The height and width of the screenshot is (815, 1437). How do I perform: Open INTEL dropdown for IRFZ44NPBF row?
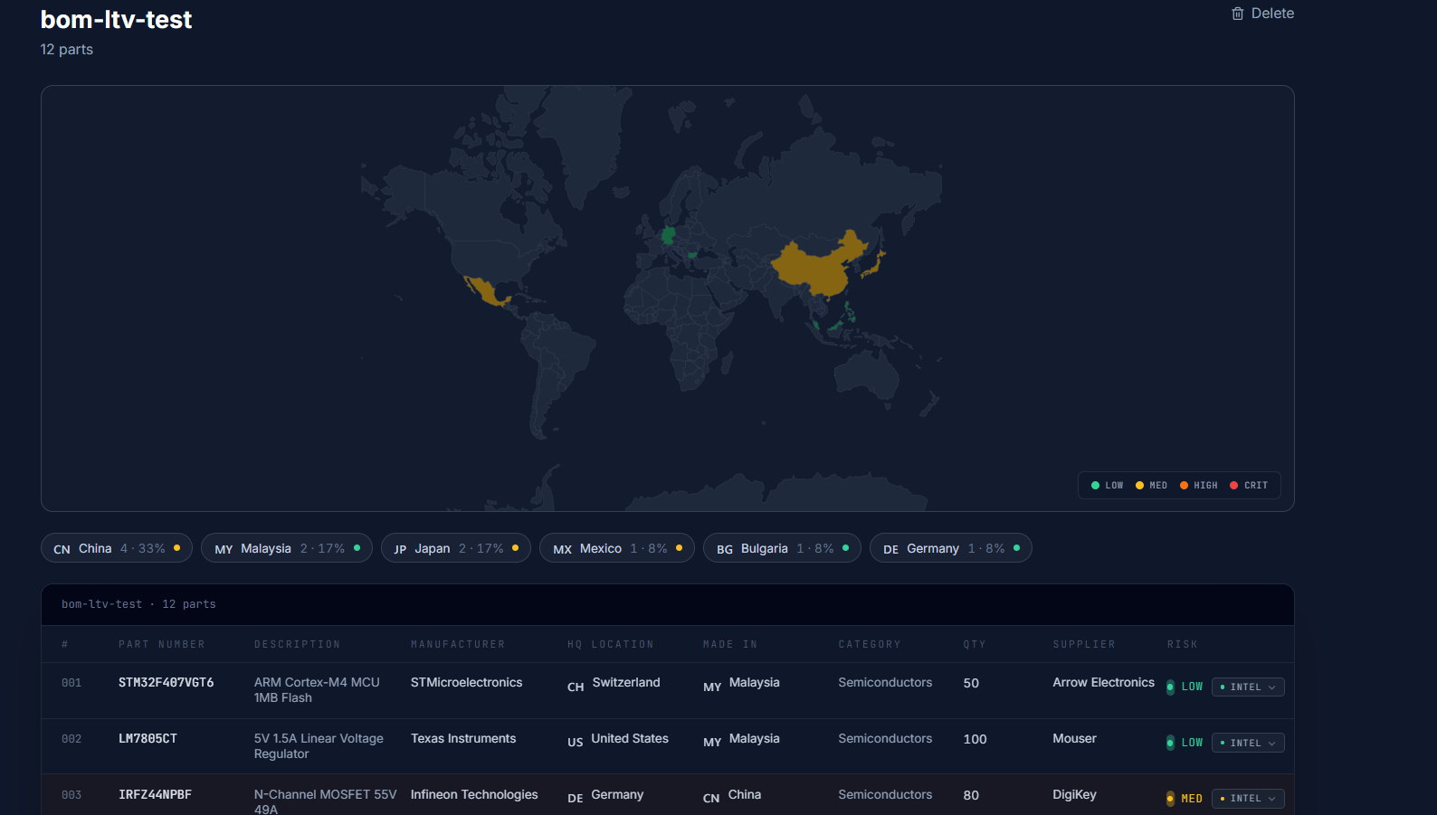point(1248,799)
